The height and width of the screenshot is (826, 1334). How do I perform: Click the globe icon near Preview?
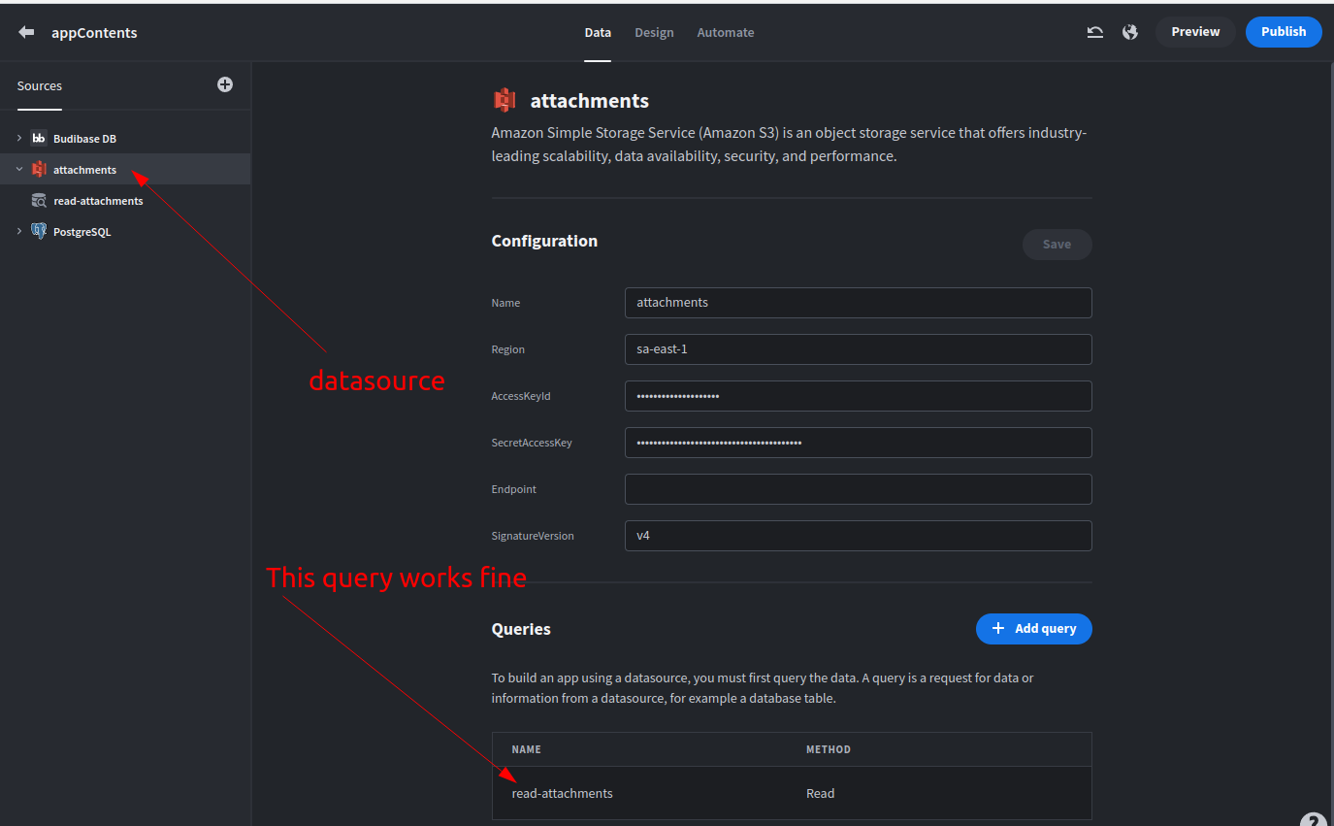coord(1129,31)
